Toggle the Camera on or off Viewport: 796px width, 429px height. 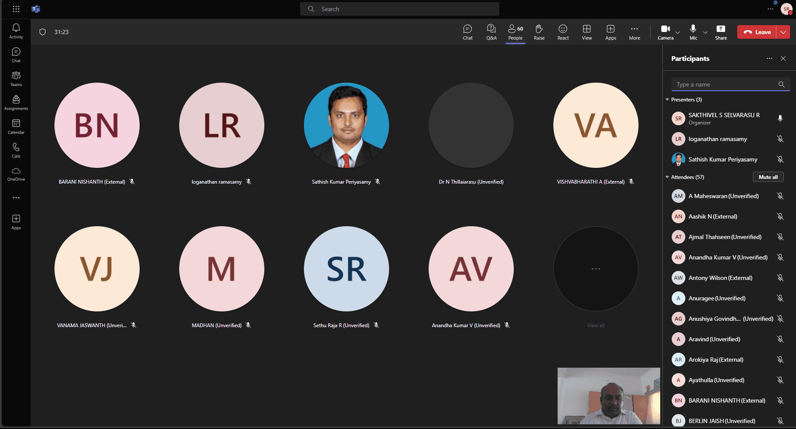pos(665,32)
